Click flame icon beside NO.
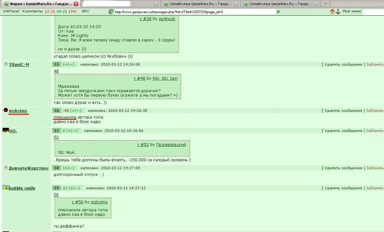384x232 pixels. (6, 130)
